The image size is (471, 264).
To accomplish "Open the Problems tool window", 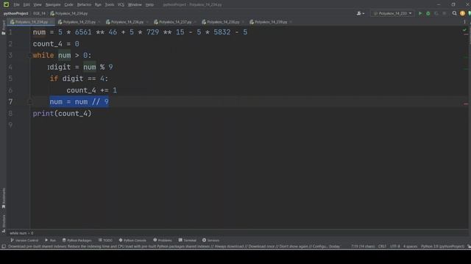I will click(163, 240).
